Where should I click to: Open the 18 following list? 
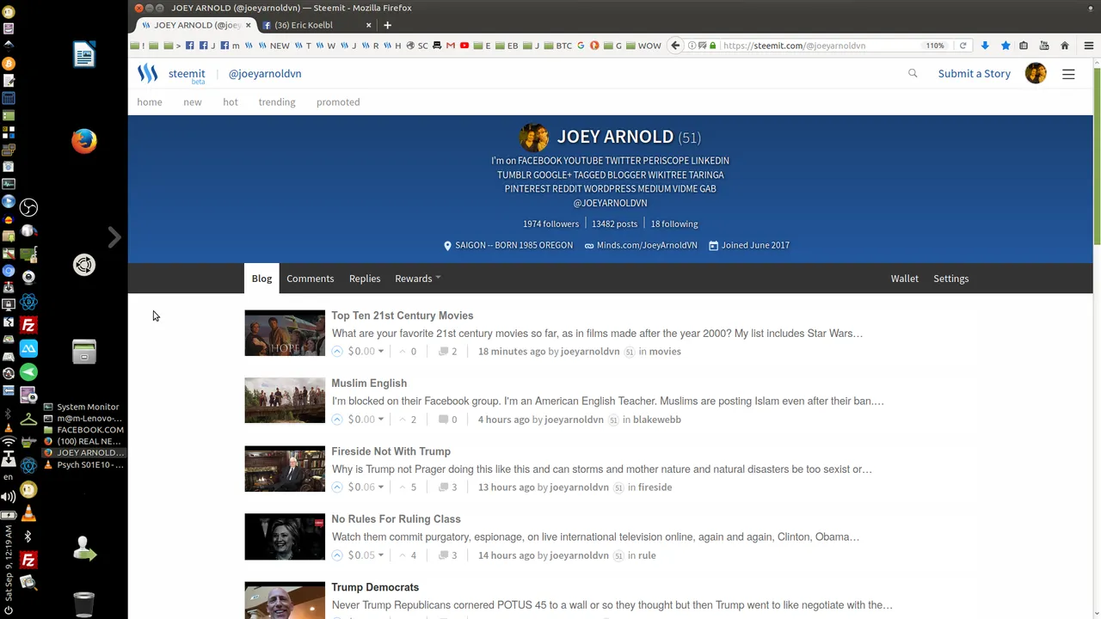(x=674, y=224)
